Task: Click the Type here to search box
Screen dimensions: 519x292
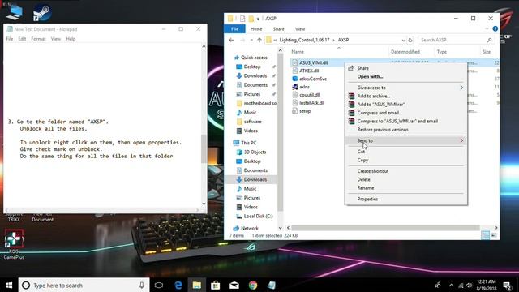Action: click(x=84, y=285)
